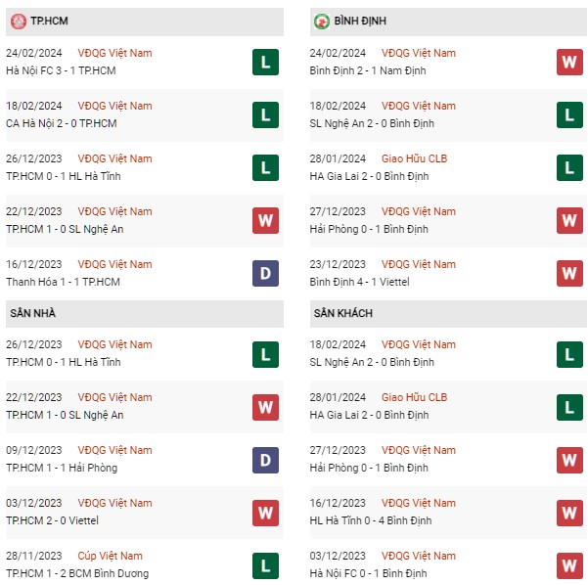
Task: Open the Giao Hữu CLB link dated 28/01/2024 under Sân Khách
Action: click(x=414, y=397)
